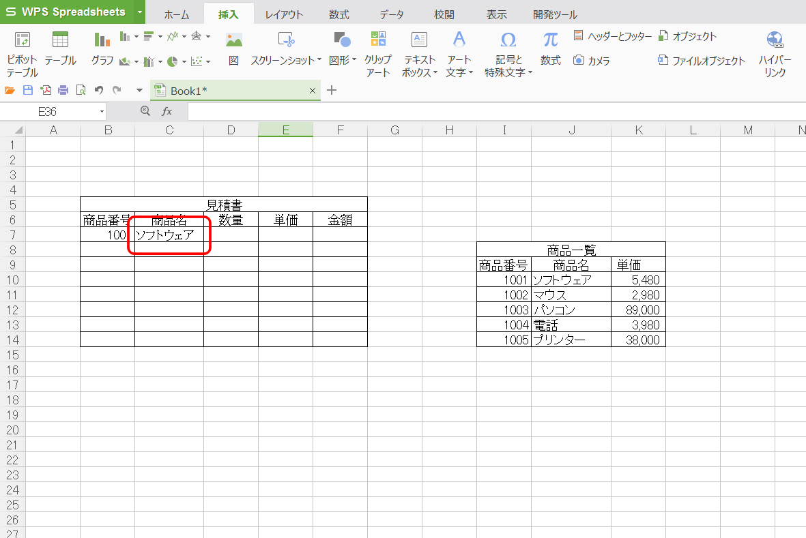Image resolution: width=806 pixels, height=538 pixels.
Task: Add a new document tab with plus
Action: tap(332, 91)
